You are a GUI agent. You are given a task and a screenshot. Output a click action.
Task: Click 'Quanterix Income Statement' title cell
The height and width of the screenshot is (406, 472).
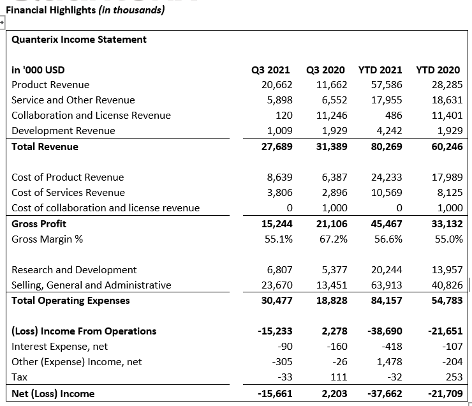[x=79, y=40]
